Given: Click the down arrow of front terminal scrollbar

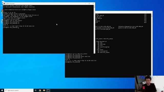Looking at the screenshot, I should click(x=95, y=53).
